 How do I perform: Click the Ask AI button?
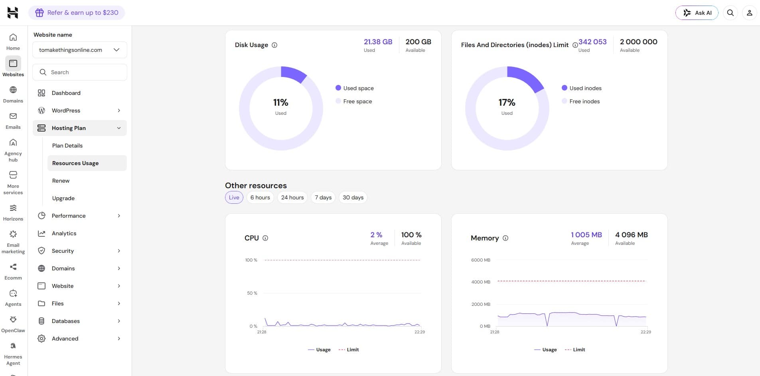(x=697, y=13)
